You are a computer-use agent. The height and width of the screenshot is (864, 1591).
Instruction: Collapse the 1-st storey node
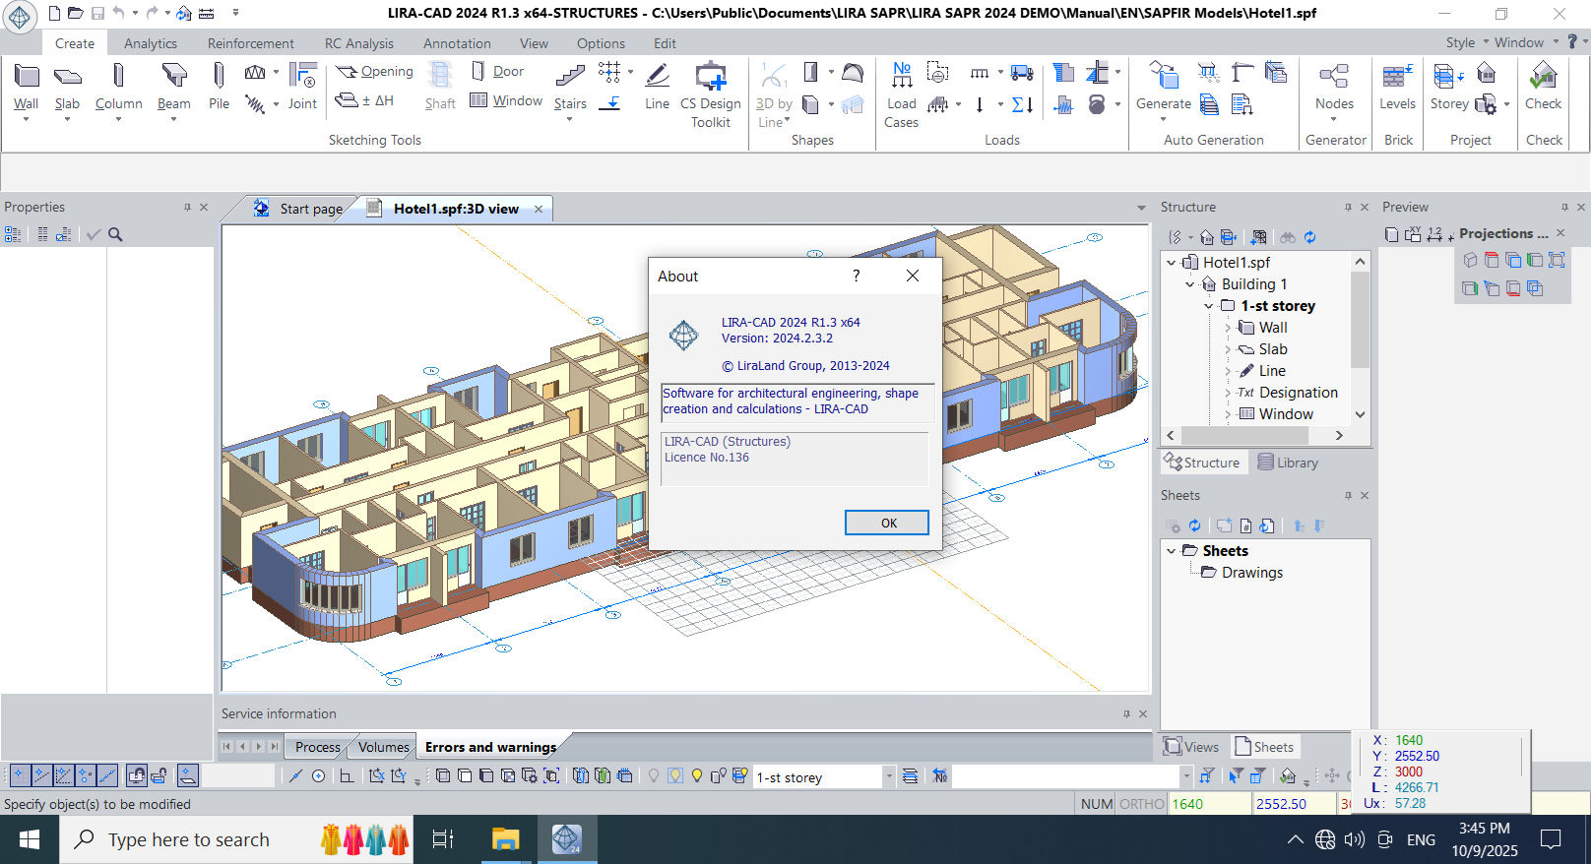[1208, 306]
